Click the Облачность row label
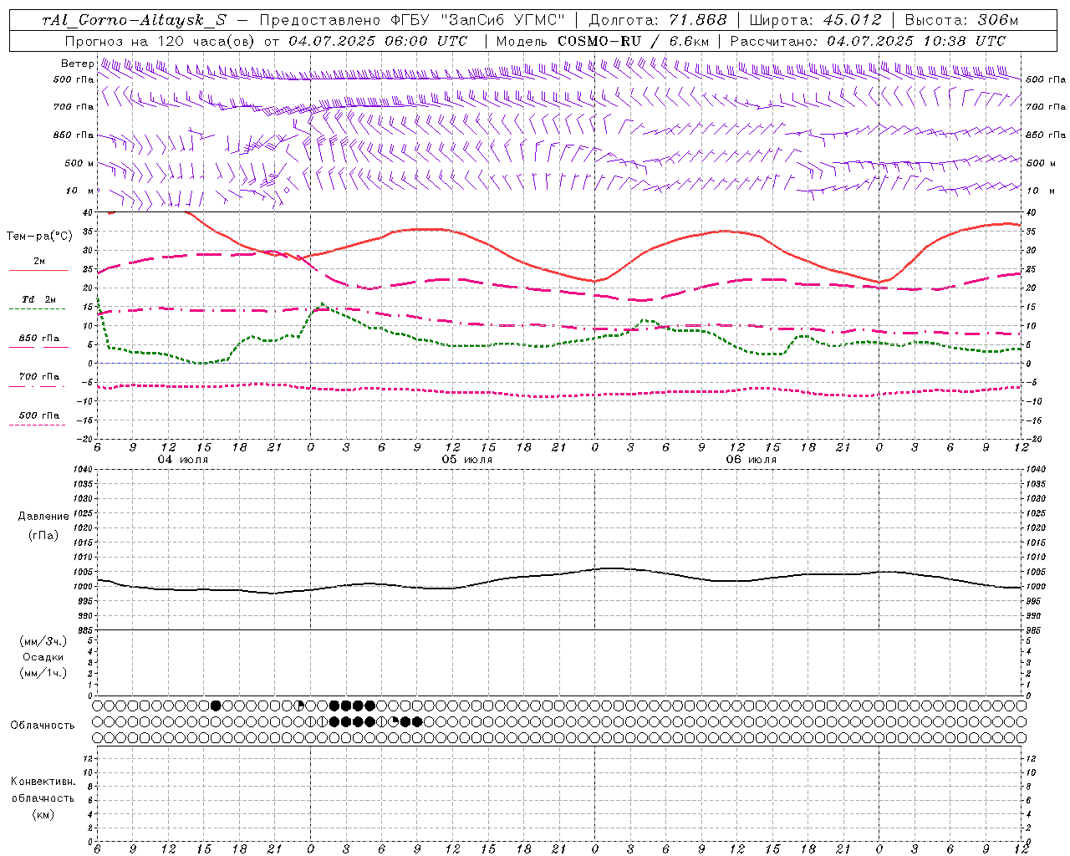 43,726
